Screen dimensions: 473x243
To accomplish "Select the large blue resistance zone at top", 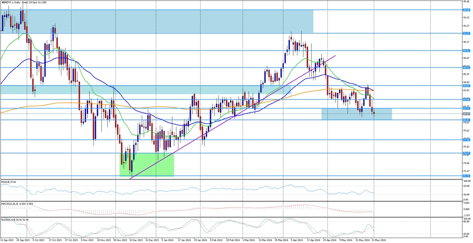I will pos(157,21).
